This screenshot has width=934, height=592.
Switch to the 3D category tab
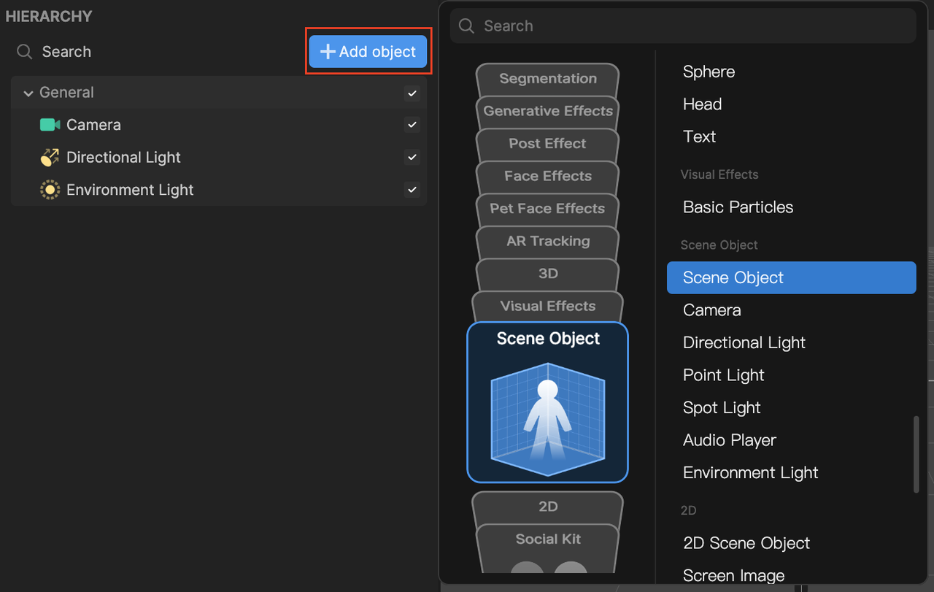547,274
